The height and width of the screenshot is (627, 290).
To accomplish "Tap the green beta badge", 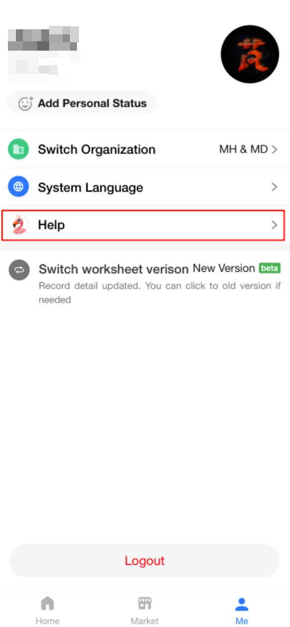I will click(270, 268).
